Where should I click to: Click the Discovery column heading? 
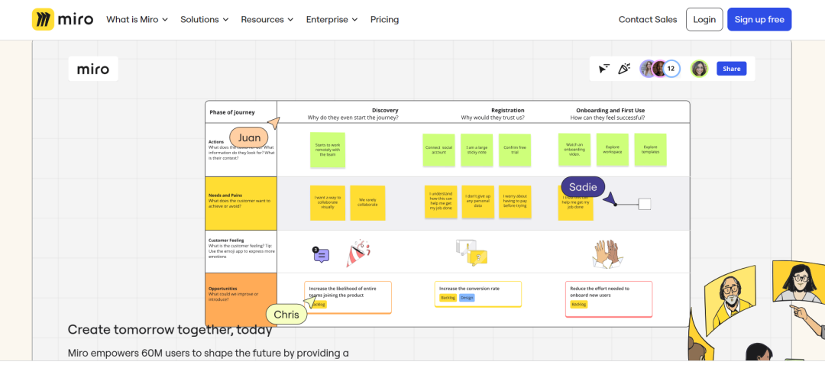(x=385, y=111)
